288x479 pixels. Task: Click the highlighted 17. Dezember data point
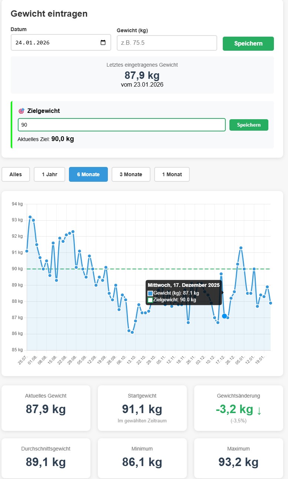(224, 316)
